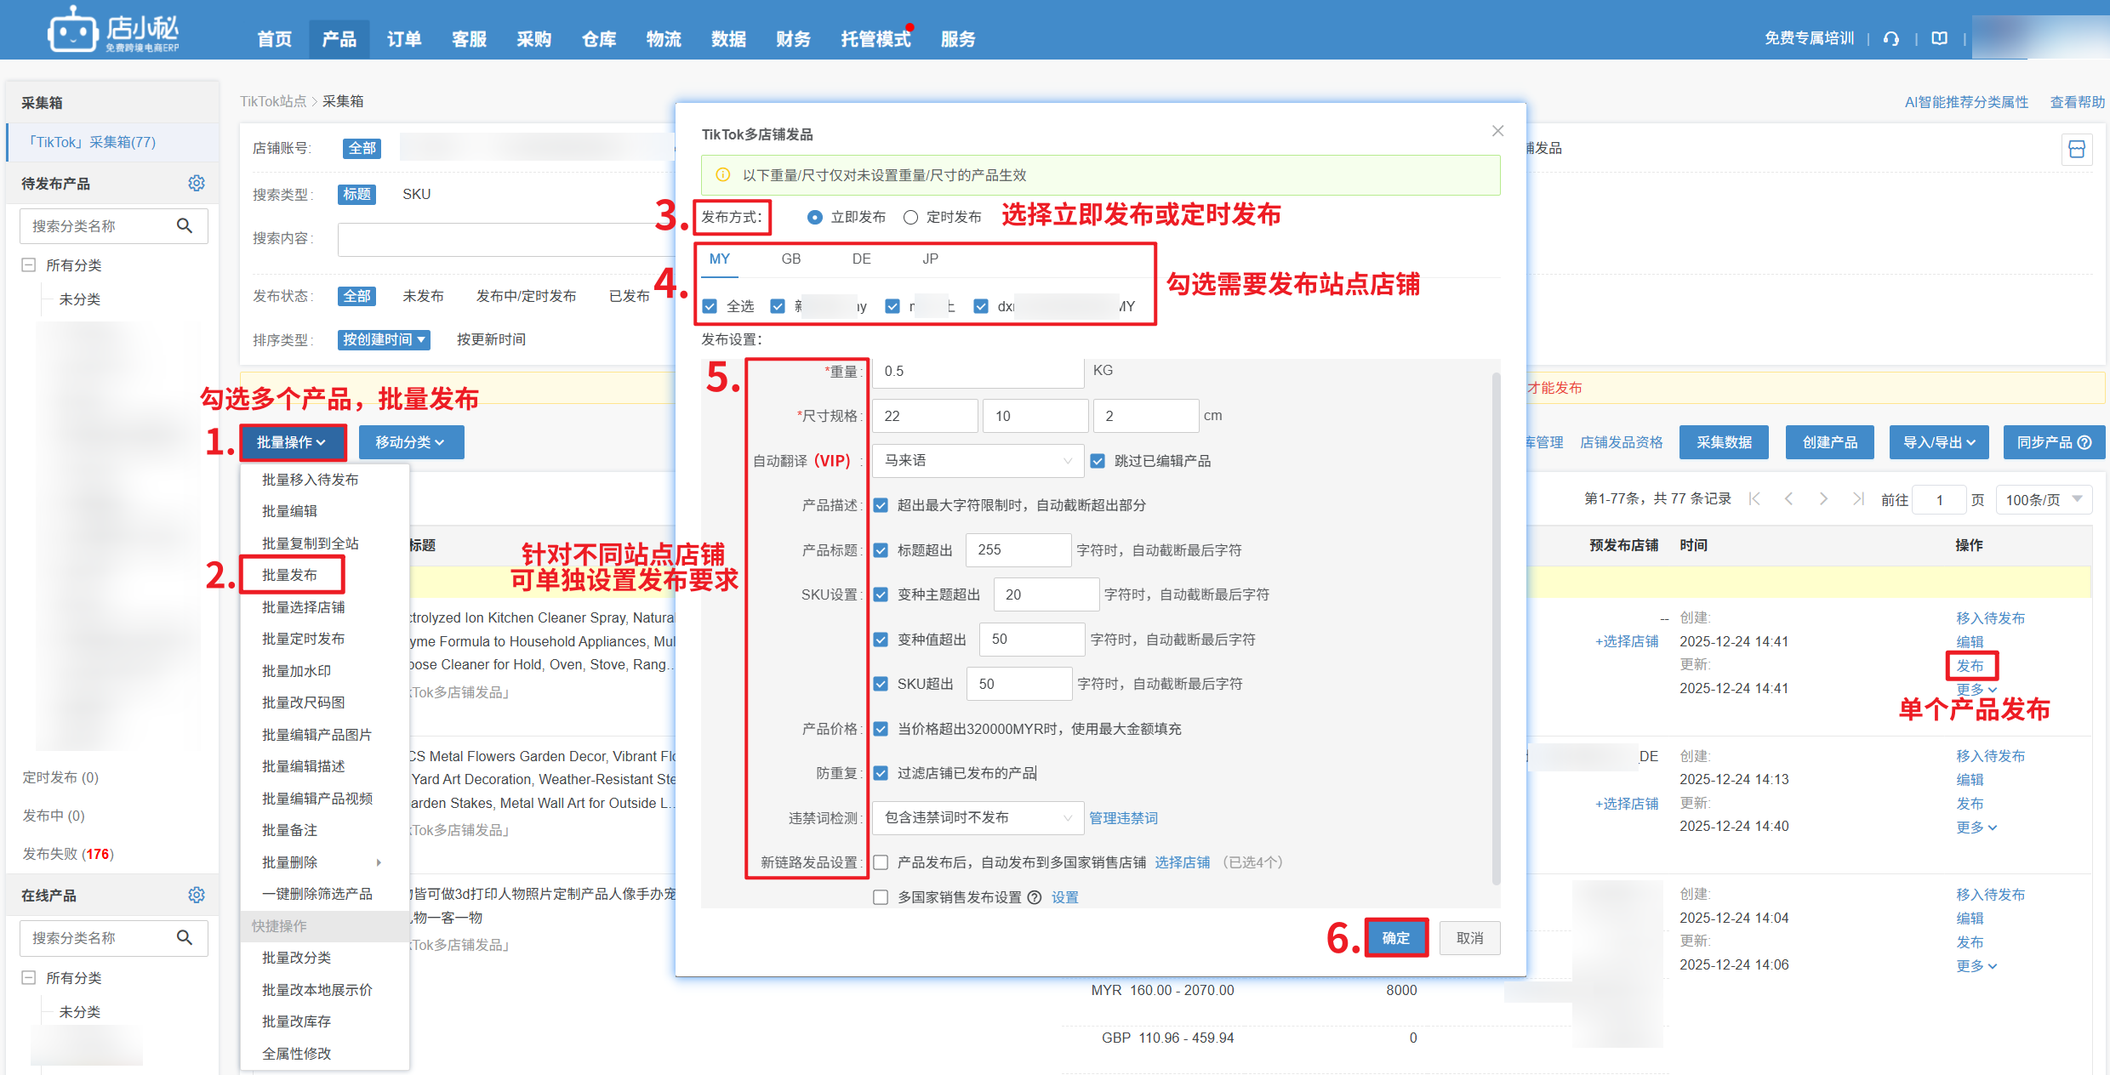Switch to the GB site tab
This screenshot has width=2110, height=1075.
(790, 259)
